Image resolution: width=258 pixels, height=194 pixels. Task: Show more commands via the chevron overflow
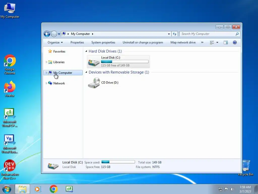click(x=202, y=42)
